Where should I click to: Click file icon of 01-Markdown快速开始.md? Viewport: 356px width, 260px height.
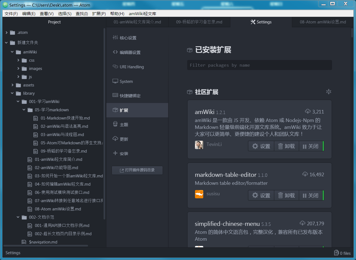coord(36,118)
